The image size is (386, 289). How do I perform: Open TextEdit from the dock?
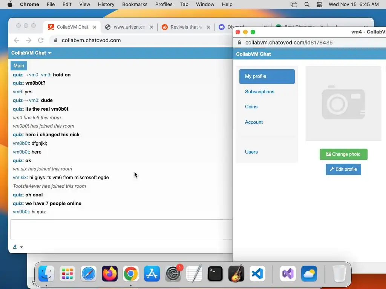(194, 274)
